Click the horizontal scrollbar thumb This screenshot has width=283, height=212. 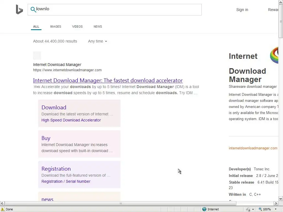120,203
